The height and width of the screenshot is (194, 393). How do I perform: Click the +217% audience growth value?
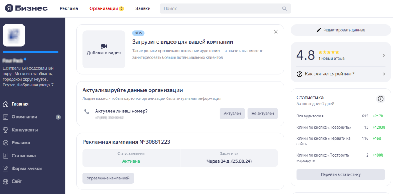[378, 116]
